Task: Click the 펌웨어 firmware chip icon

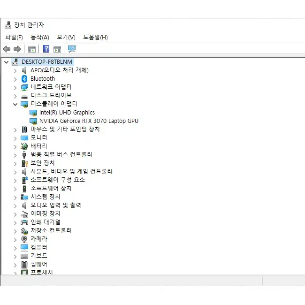Action: click(24, 265)
